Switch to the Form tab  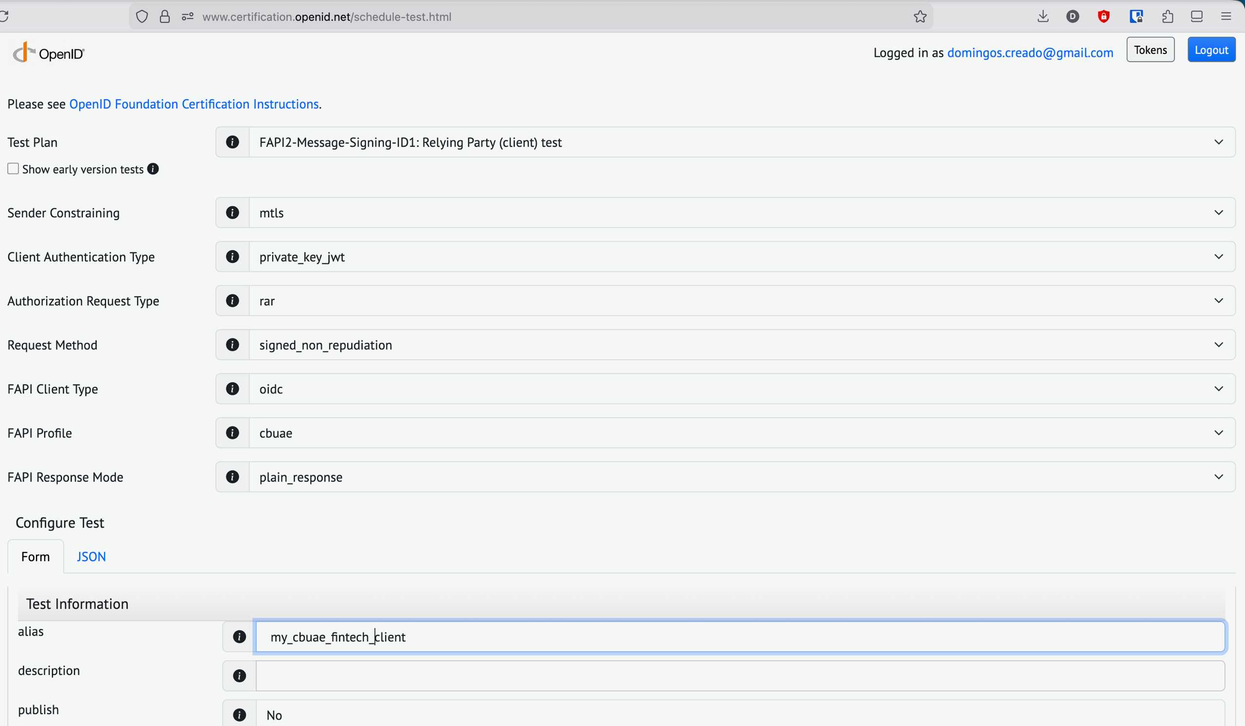(35, 556)
